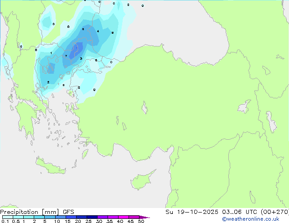Viewport: 289px width, 223px height.
Task: Click the precipitation value "3" on the map
Action: click(81, 59)
